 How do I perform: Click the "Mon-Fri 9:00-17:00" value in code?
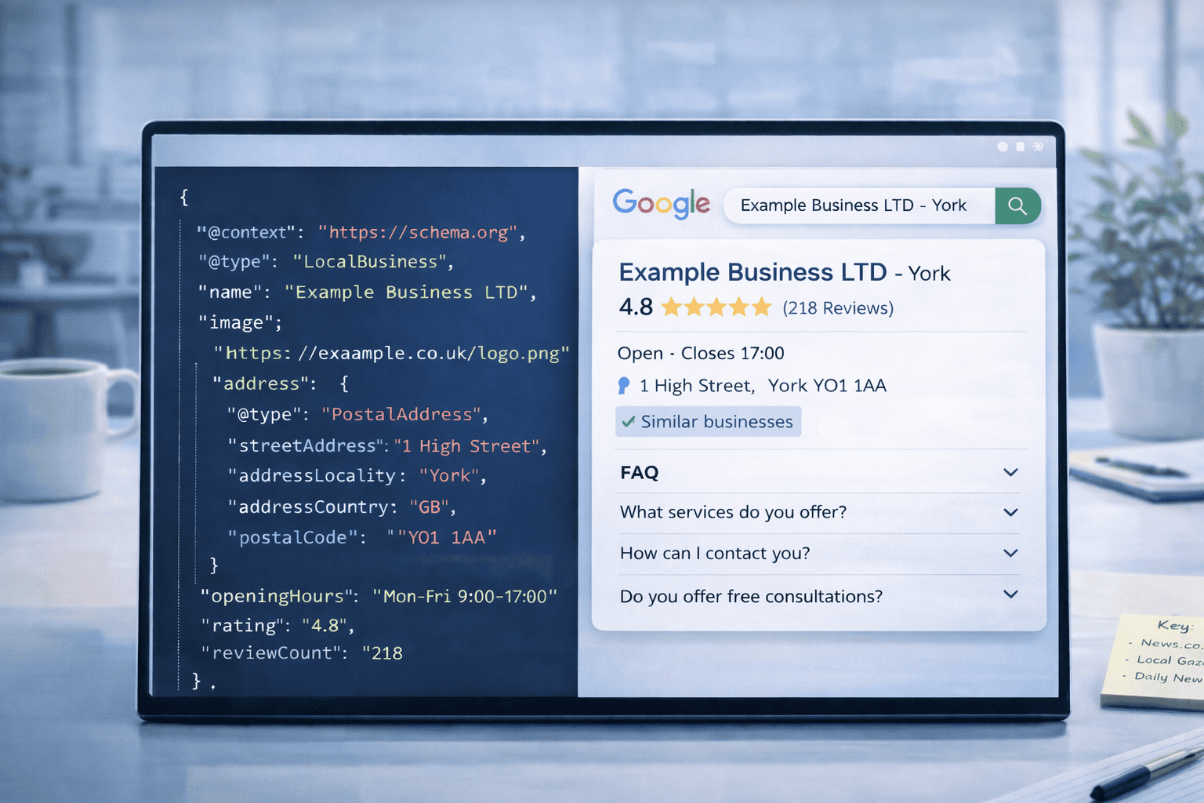pos(465,597)
